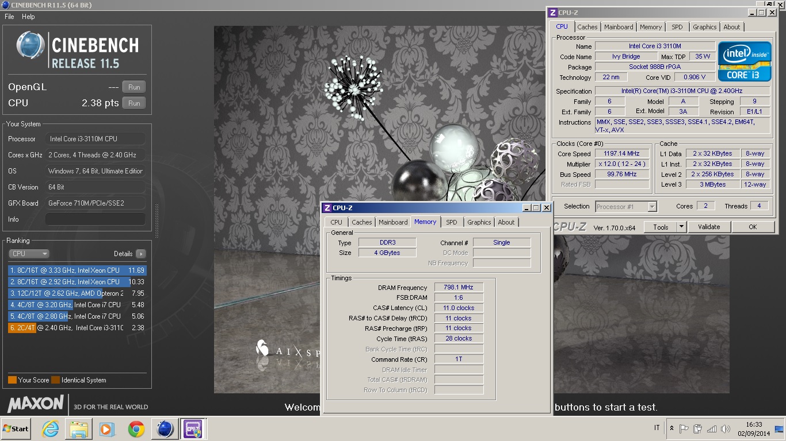This screenshot has width=786, height=441.
Task: Open the Tools dropdown arrow
Action: (x=681, y=227)
